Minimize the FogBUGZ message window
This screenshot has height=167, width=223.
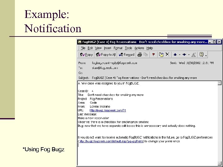[x=210, y=42]
